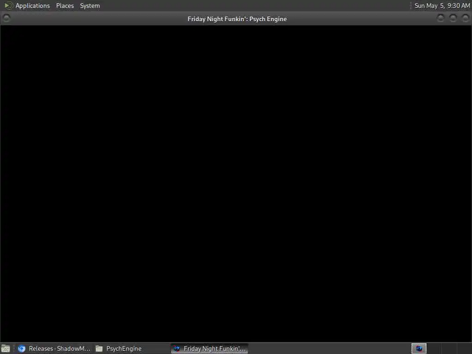Open the System menu
The width and height of the screenshot is (472, 354).
pyautogui.click(x=90, y=6)
